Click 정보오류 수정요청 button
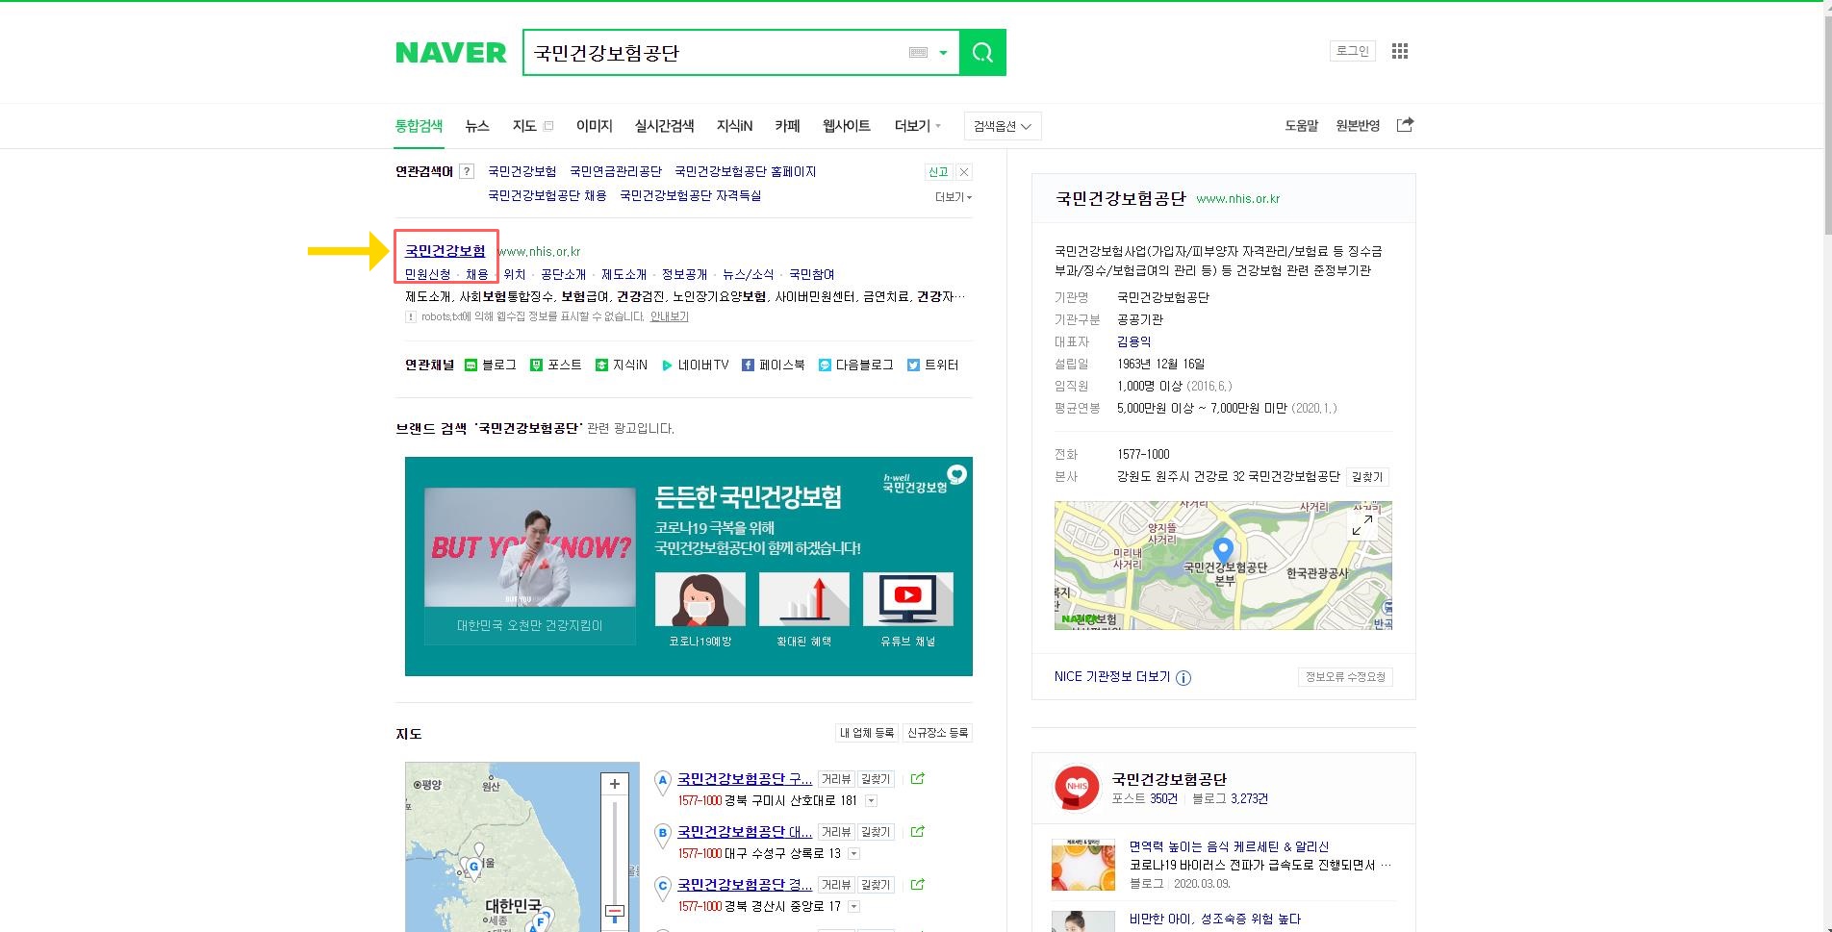 [x=1345, y=677]
